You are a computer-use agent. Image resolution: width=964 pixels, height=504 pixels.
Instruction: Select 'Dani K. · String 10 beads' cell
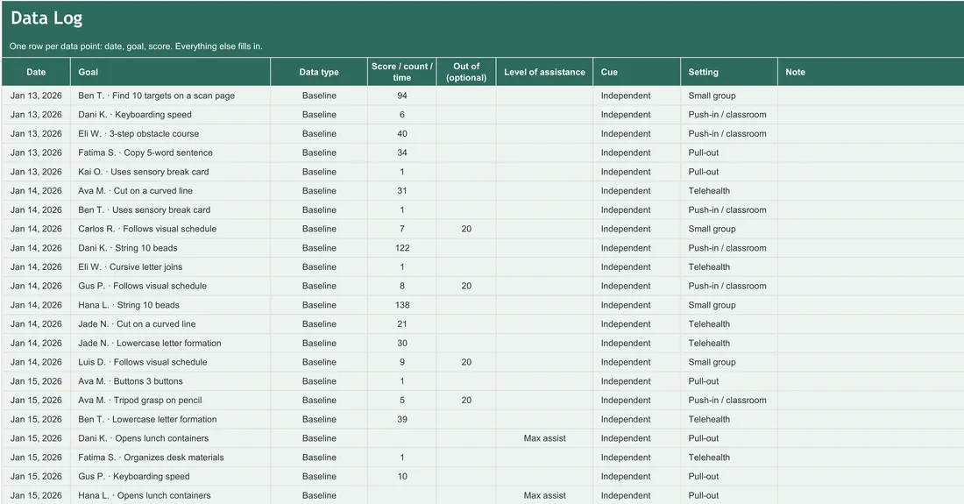(170, 248)
